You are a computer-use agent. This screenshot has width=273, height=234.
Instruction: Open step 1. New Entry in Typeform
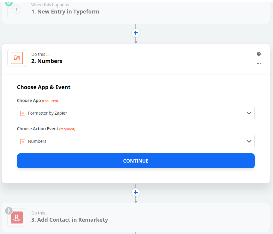coord(136,12)
